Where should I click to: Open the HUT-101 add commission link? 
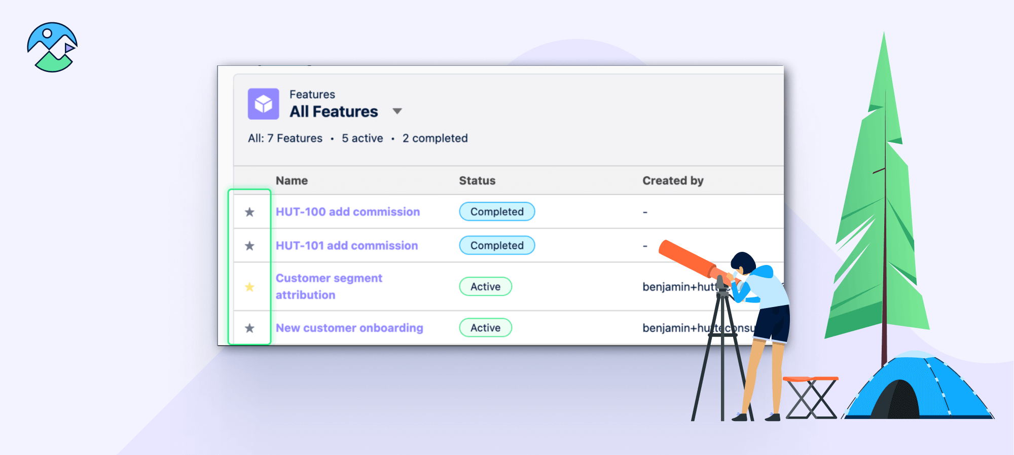tap(347, 246)
